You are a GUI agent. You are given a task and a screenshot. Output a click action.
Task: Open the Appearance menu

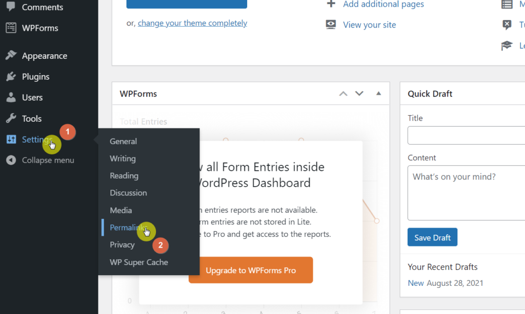point(45,56)
